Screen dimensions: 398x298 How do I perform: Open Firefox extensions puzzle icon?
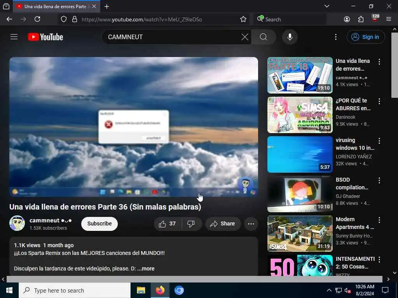(361, 19)
